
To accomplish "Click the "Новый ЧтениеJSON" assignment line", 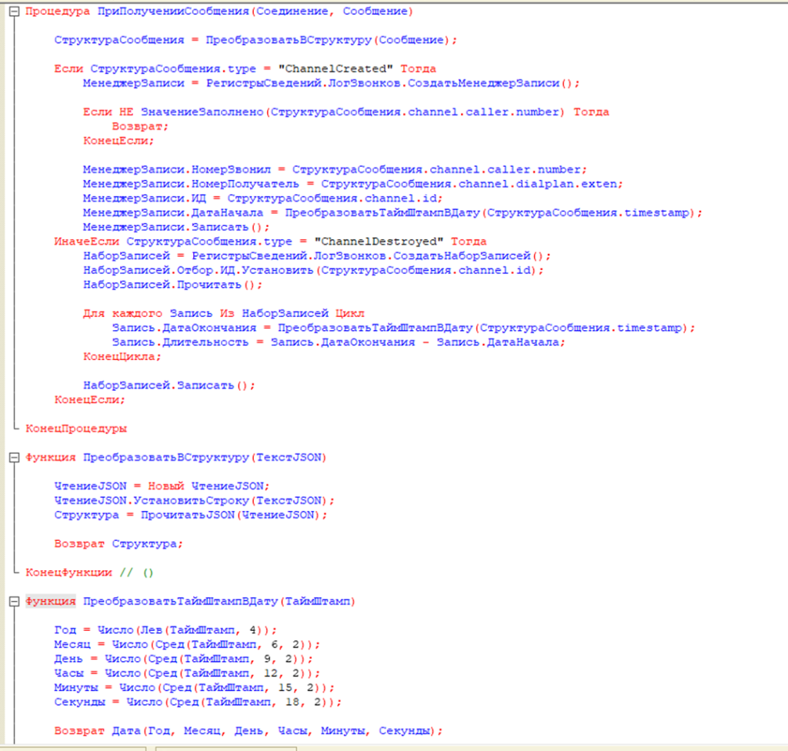I will (161, 486).
